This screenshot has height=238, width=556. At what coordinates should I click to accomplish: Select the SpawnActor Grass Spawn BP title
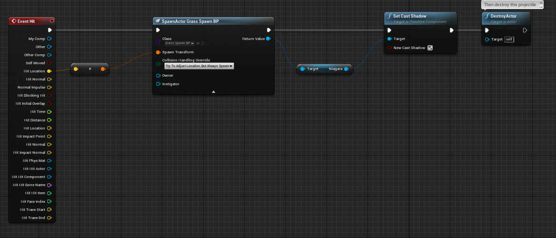point(190,21)
